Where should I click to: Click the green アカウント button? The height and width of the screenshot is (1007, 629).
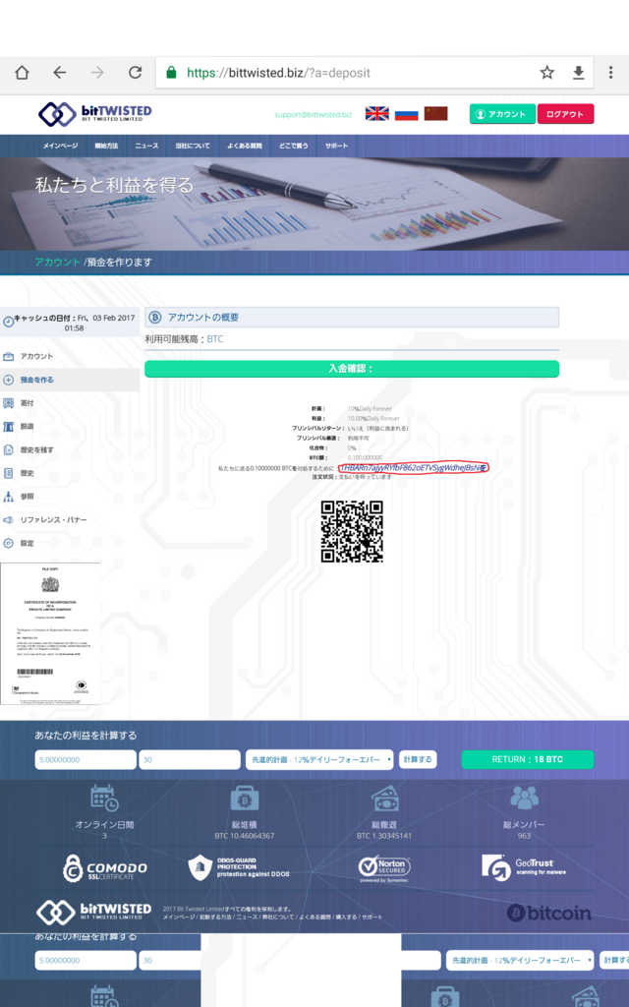coord(502,114)
